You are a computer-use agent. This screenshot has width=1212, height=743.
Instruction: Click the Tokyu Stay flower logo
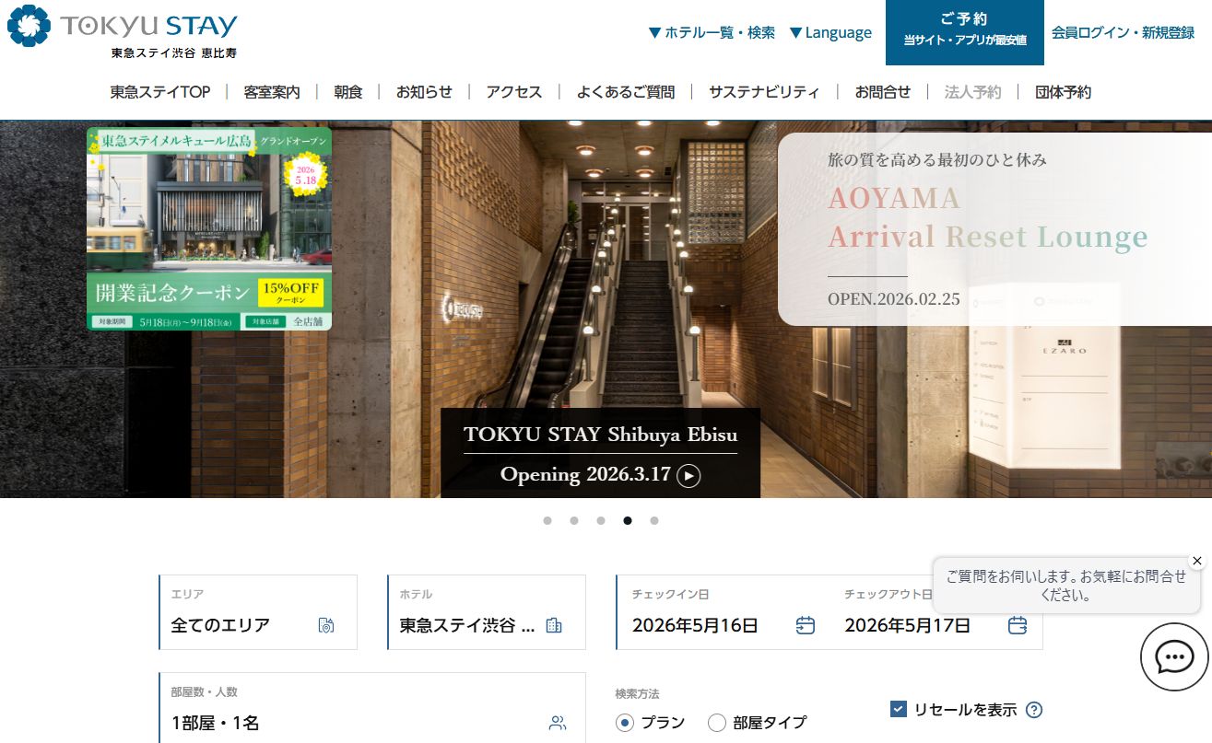coord(29,26)
